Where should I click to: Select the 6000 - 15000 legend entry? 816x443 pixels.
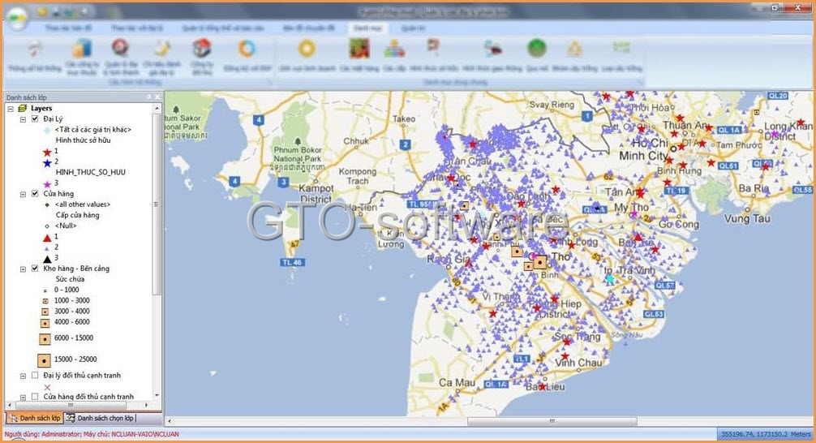tap(74, 338)
